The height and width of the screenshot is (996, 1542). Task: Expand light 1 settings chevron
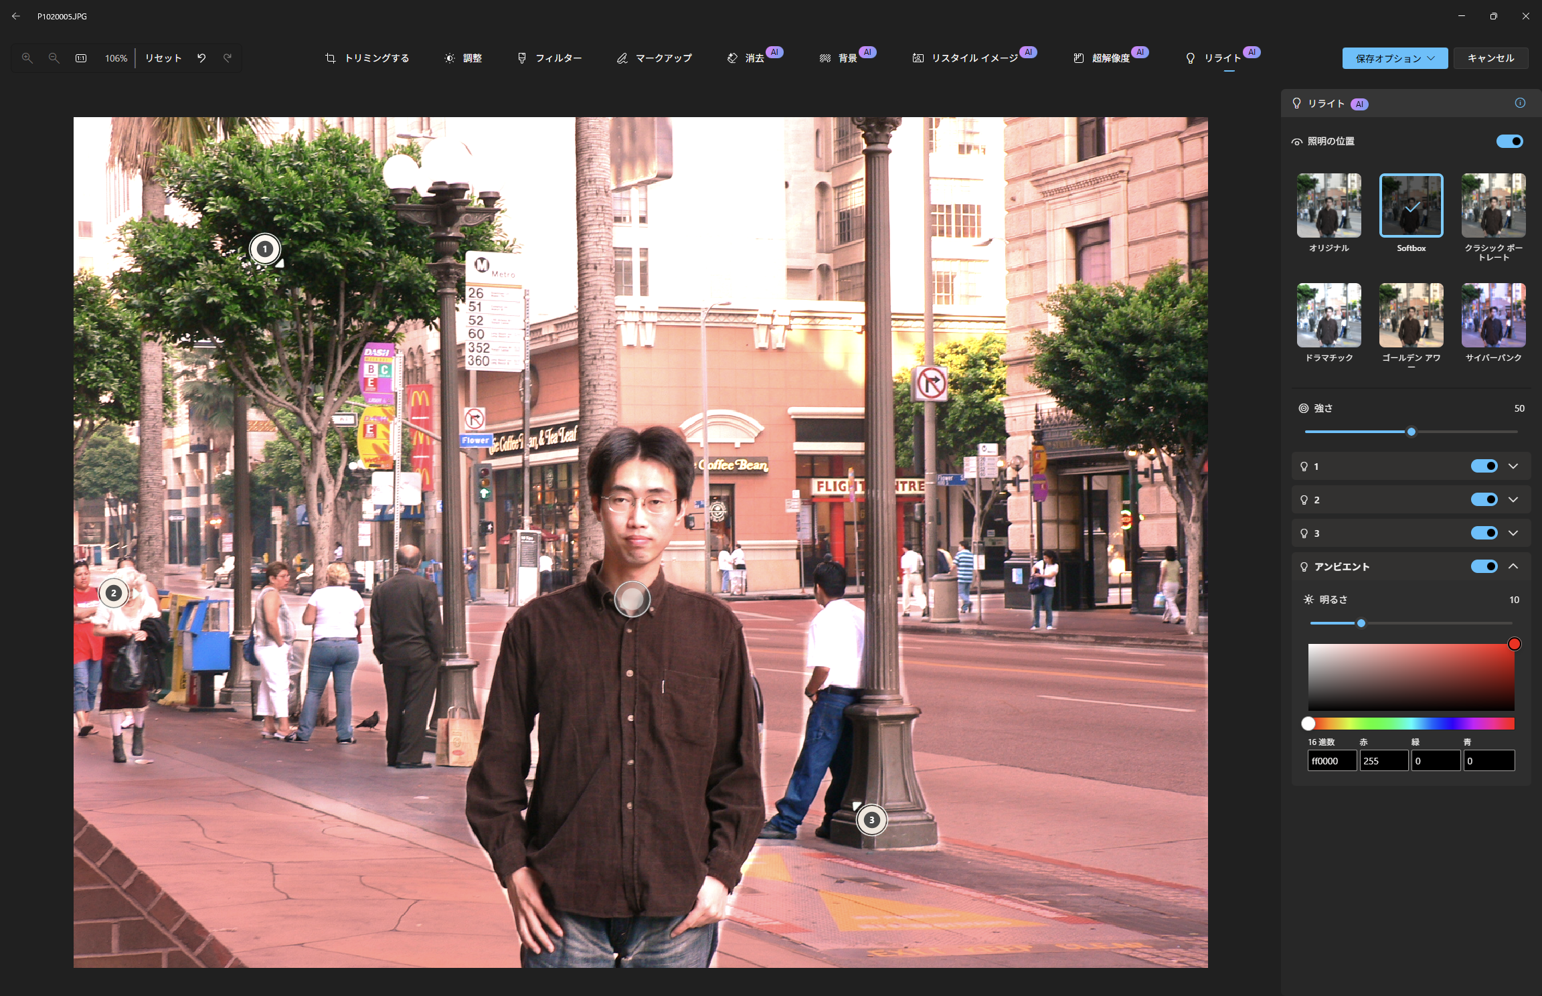coord(1513,466)
